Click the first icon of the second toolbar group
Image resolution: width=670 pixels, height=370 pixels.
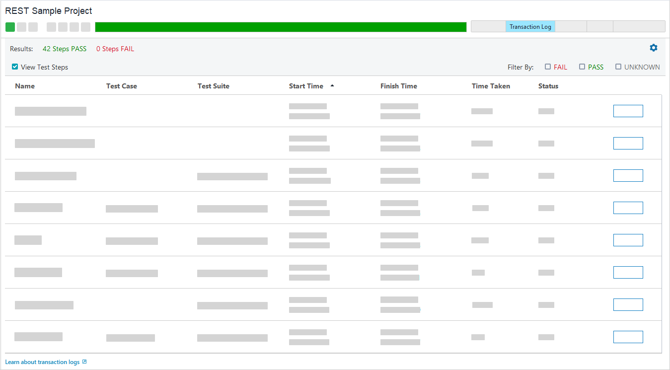coord(52,27)
